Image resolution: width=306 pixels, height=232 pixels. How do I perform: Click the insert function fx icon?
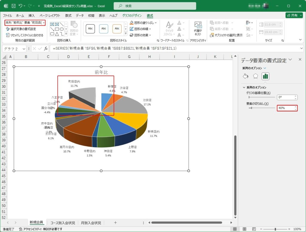tap(46, 48)
